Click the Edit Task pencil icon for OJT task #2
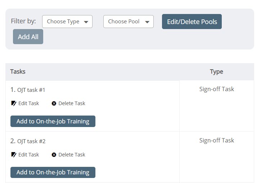Viewport: 261px width, 183px height. click(x=14, y=155)
